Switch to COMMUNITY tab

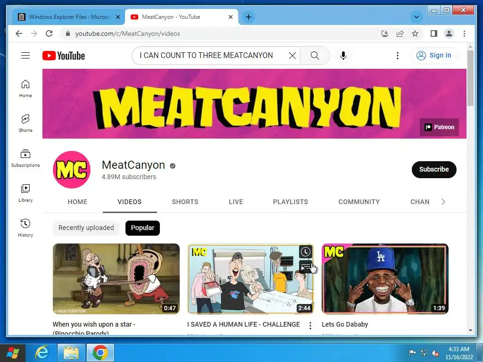click(359, 202)
